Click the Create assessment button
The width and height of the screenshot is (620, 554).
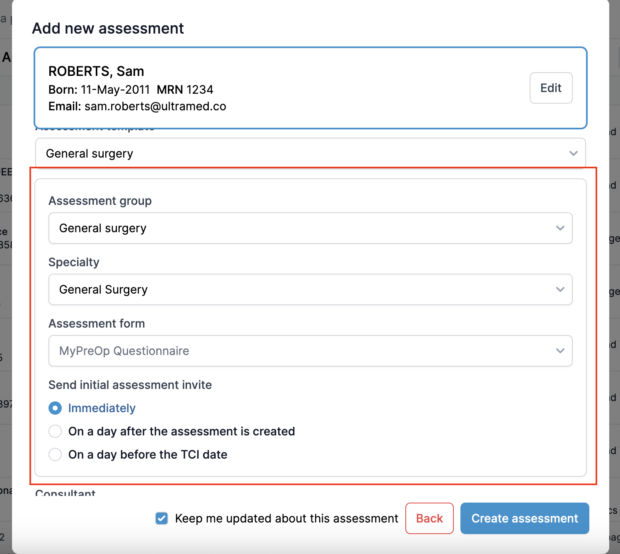click(525, 518)
